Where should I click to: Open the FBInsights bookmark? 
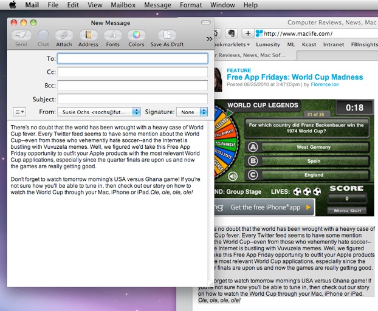(364, 44)
